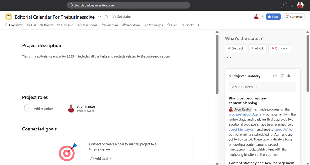Click the search thebusinessdive.com field

click(x=129, y=5)
